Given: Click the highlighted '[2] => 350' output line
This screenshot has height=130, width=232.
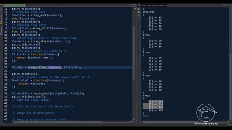Looking at the screenshot, I should point(156,104).
